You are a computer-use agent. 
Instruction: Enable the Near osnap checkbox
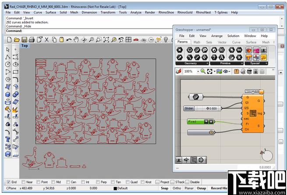point(23,182)
